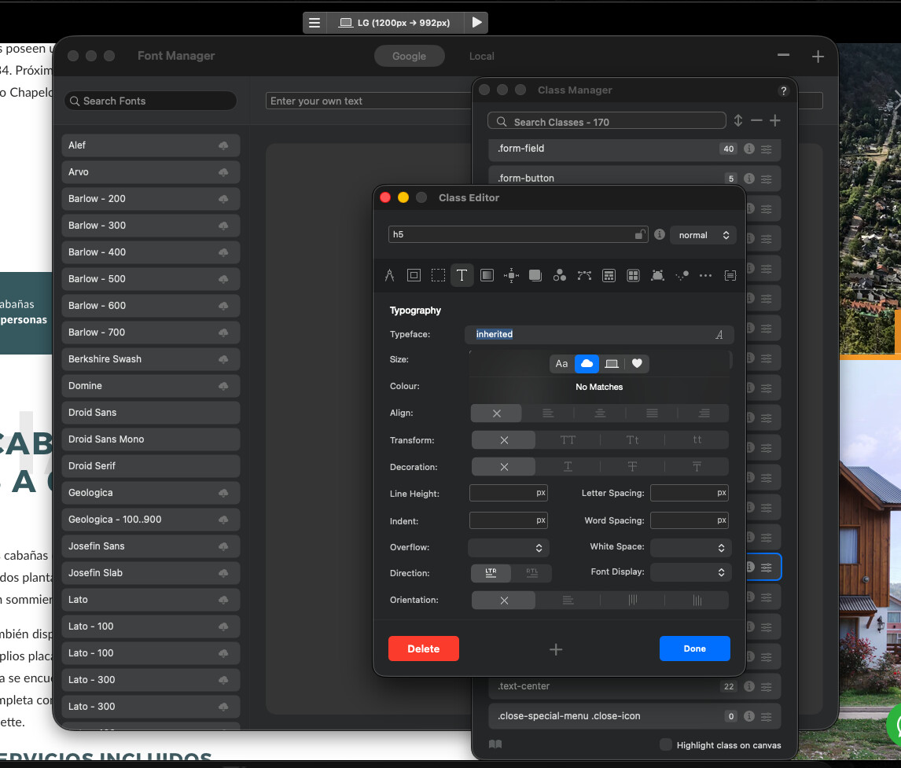901x768 pixels.
Task: Open the normal state dropdown
Action: [x=703, y=235]
